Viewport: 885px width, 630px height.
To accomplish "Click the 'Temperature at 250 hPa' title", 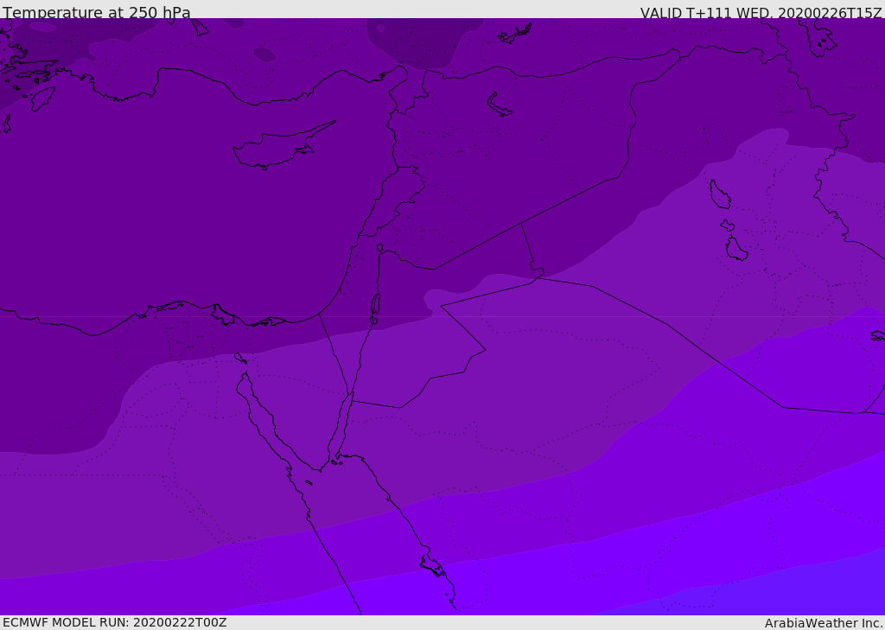I will tap(97, 12).
